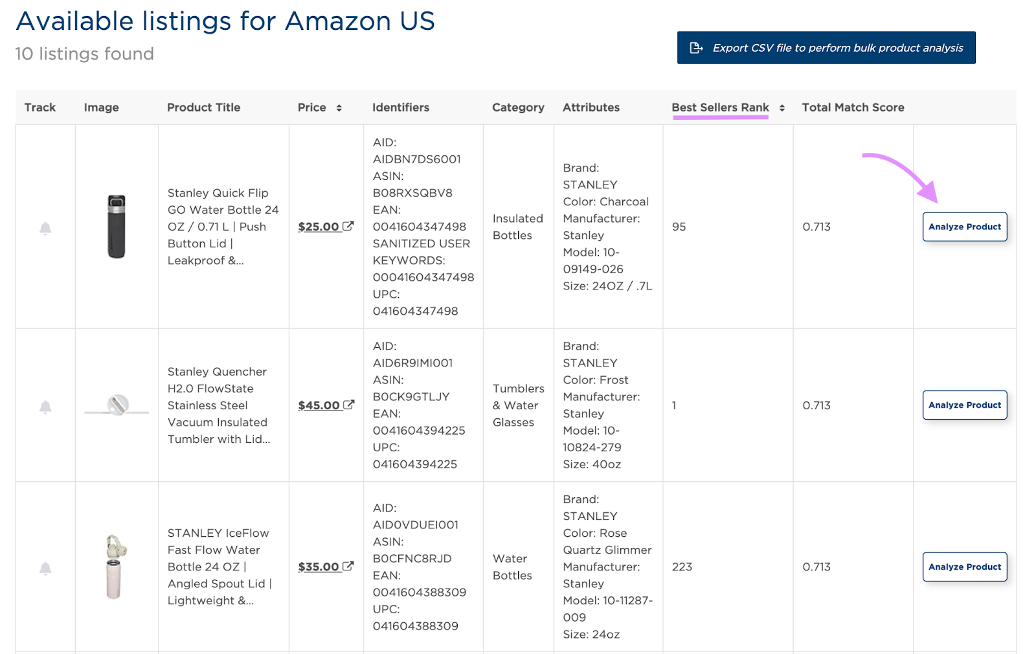Enable tracking bell for STANLEY IceFlow listing

click(x=45, y=567)
